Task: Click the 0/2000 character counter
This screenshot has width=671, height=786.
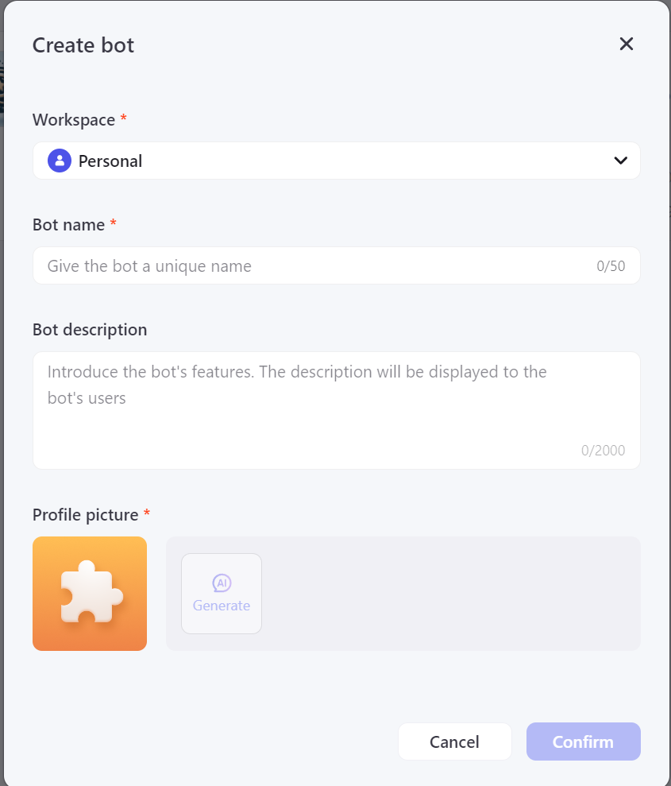Action: click(604, 450)
